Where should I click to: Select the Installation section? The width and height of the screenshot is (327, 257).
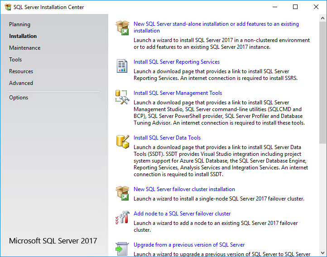(23, 36)
